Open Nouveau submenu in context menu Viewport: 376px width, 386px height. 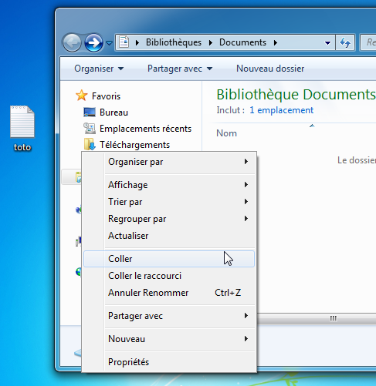(x=169, y=339)
